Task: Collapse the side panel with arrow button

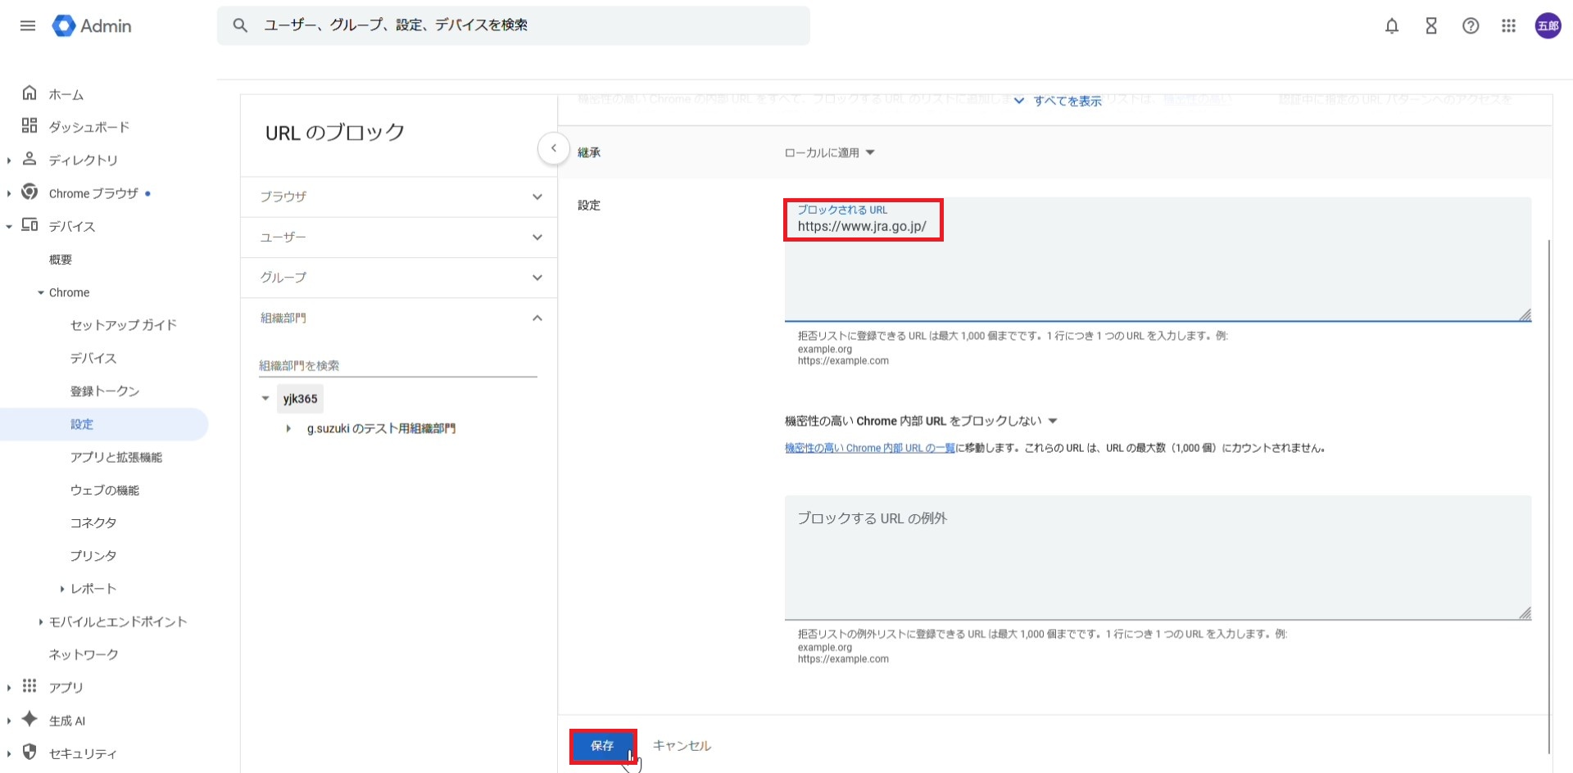Action: click(x=554, y=148)
